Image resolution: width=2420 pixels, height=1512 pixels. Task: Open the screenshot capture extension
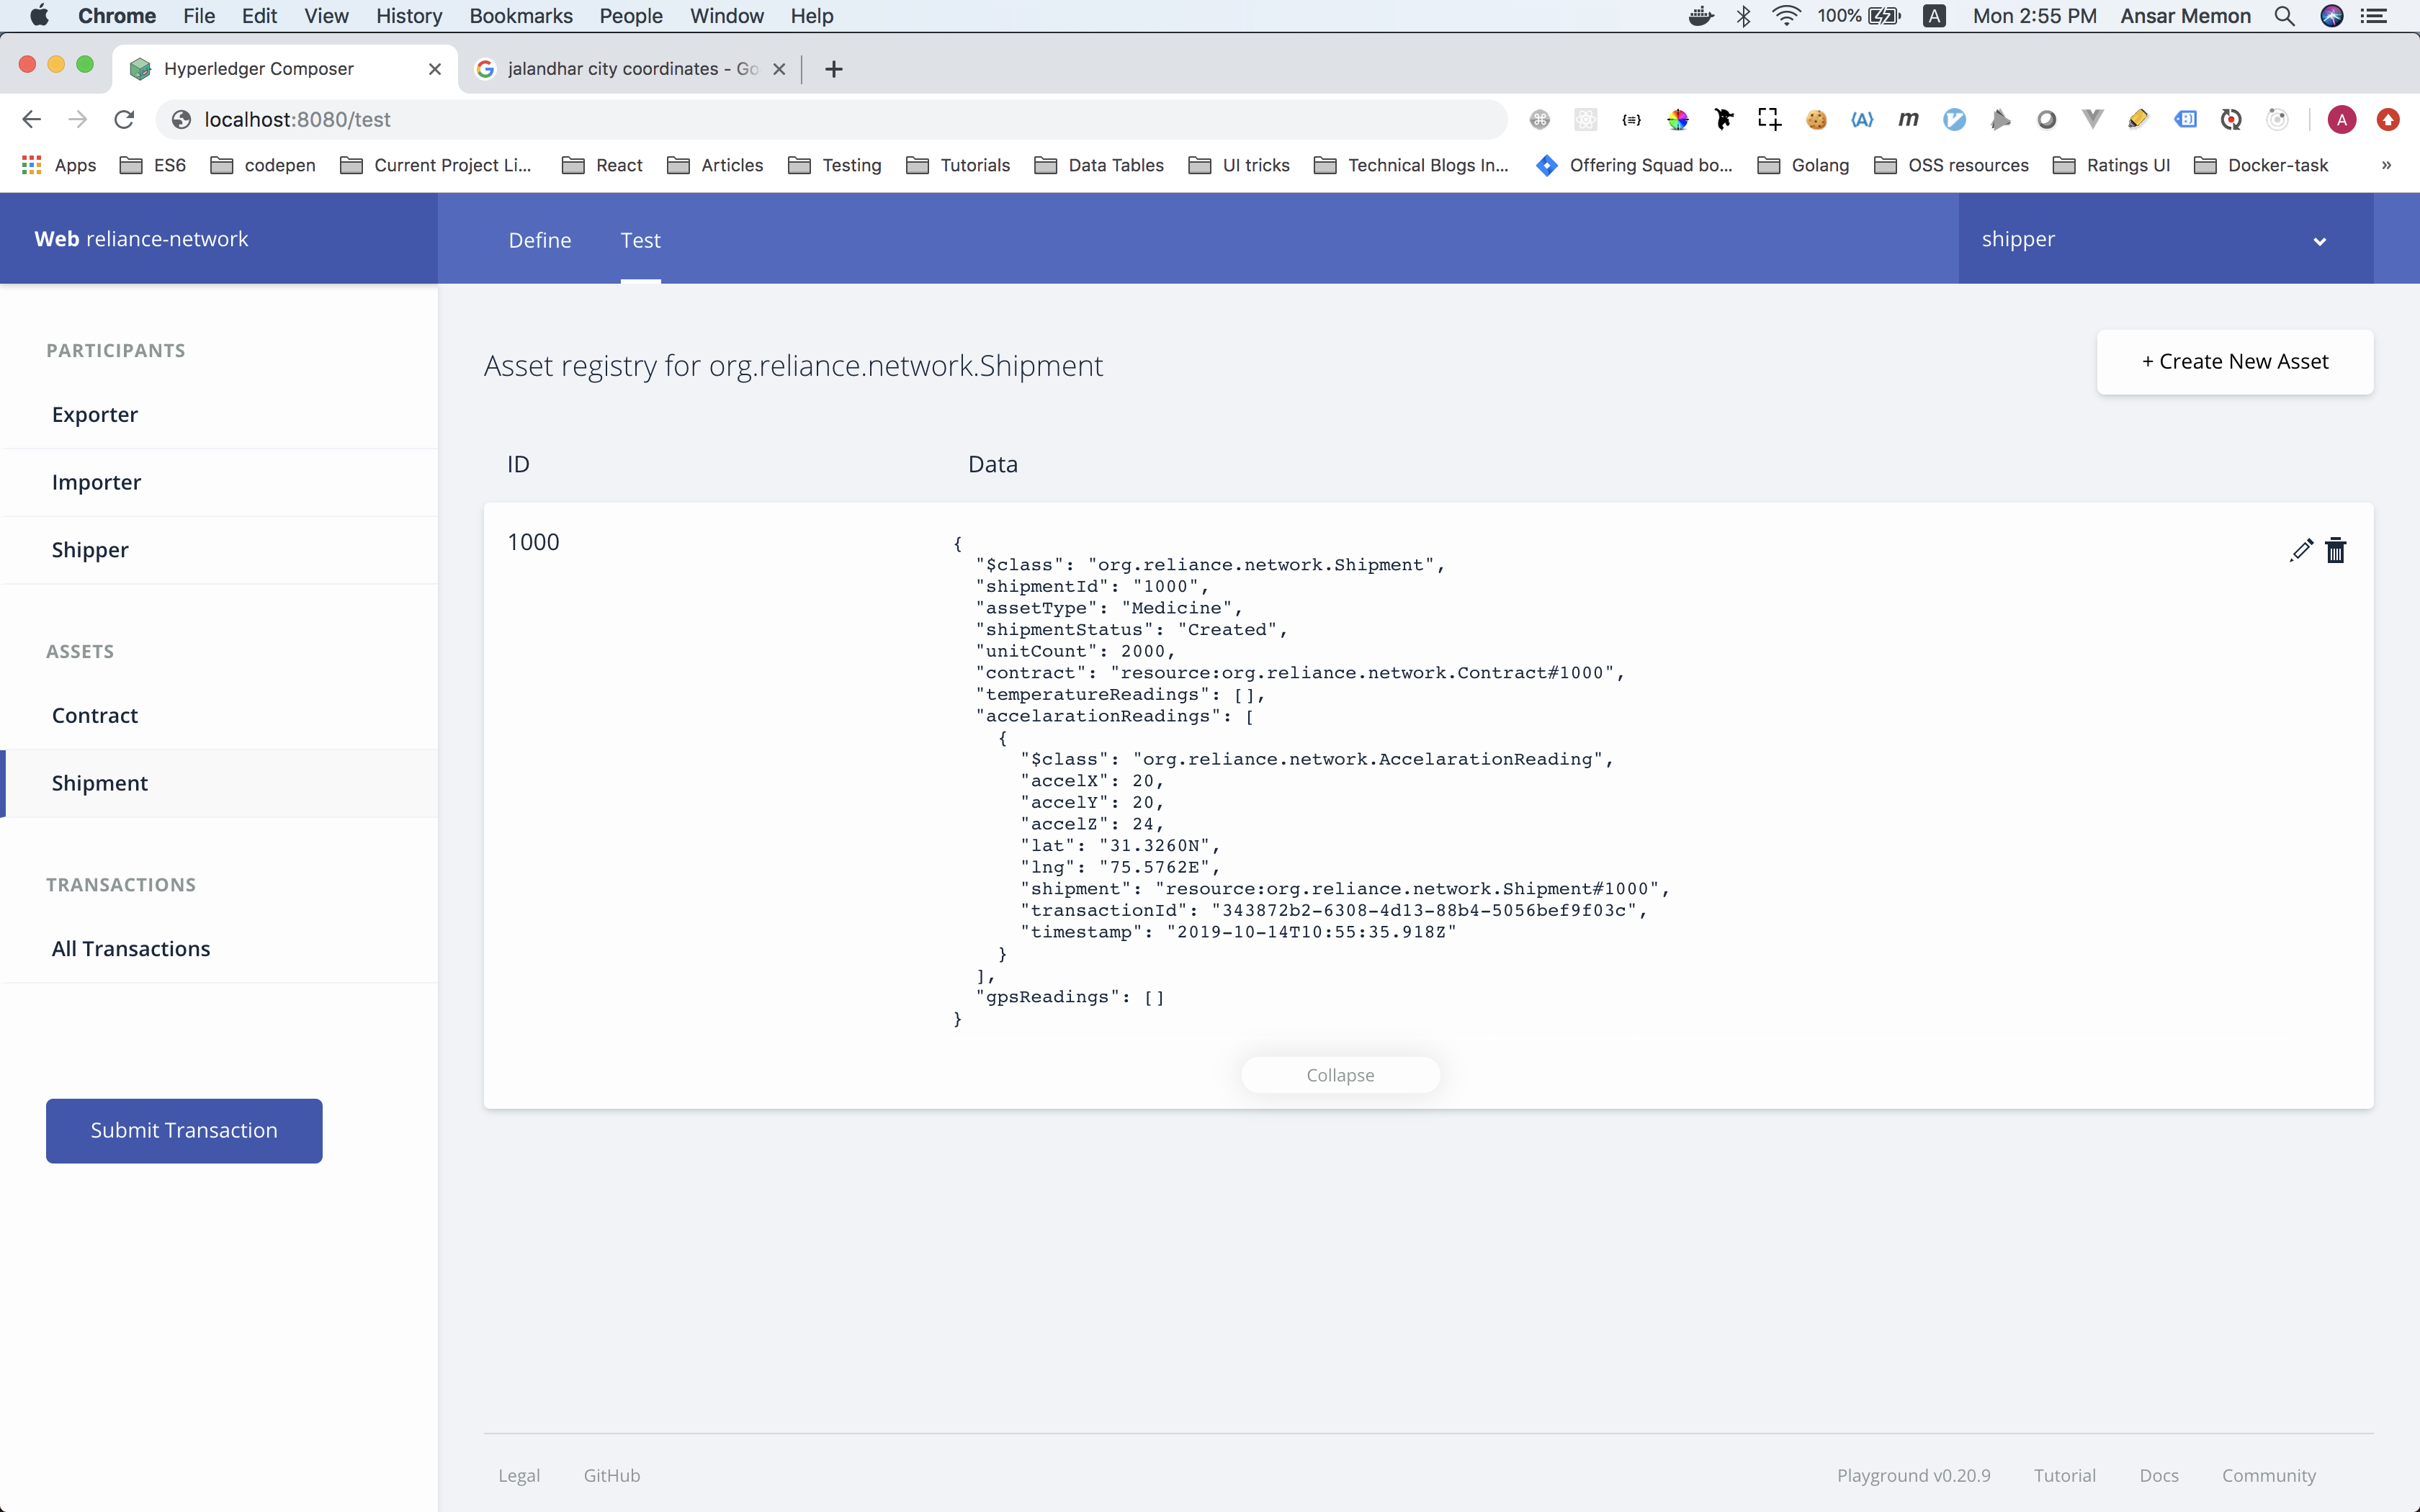[1770, 119]
